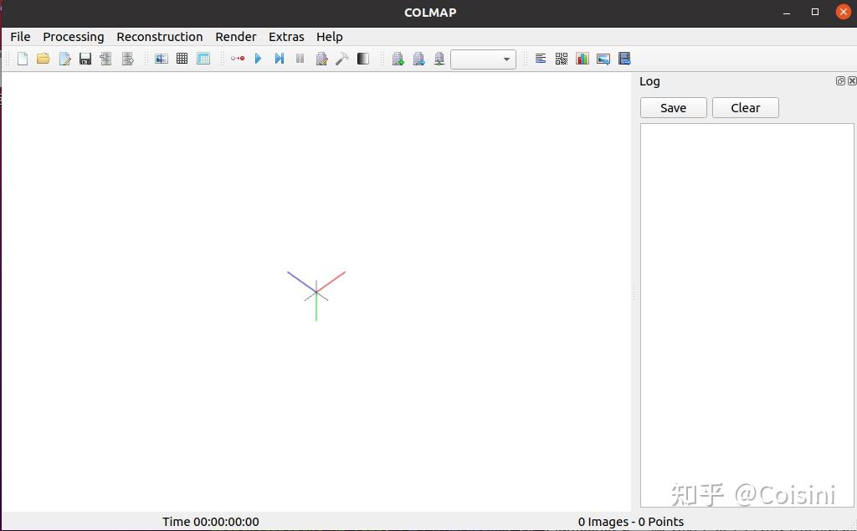Open the Reconstruction menu
Image resolution: width=857 pixels, height=531 pixels.
click(x=160, y=37)
